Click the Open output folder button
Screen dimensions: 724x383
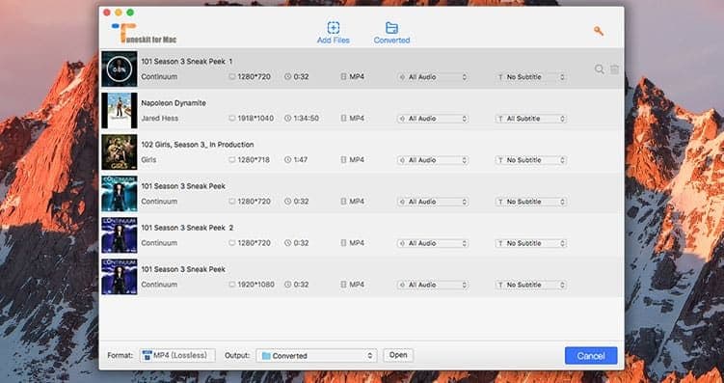[398, 355]
